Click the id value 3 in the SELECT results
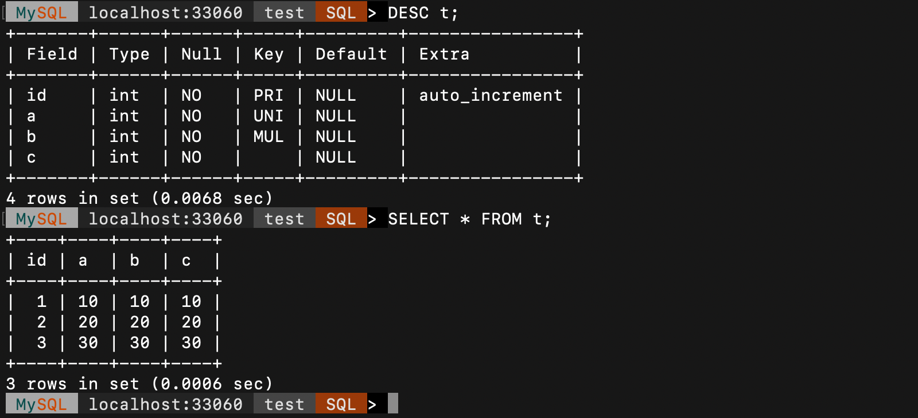Image resolution: width=918 pixels, height=418 pixels. click(41, 342)
